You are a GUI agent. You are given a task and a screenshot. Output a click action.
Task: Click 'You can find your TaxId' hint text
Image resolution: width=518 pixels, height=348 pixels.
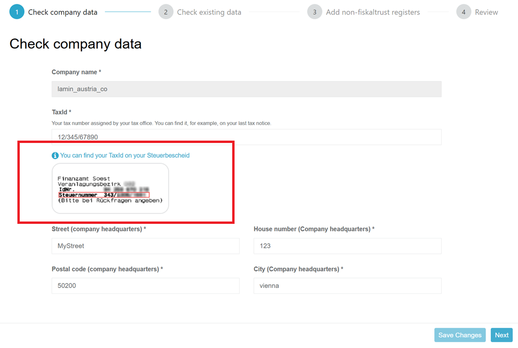click(x=125, y=155)
